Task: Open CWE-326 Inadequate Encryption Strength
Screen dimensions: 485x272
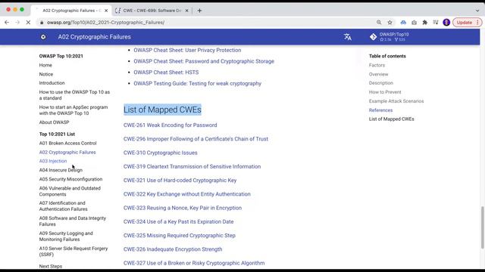Action: 173,249
